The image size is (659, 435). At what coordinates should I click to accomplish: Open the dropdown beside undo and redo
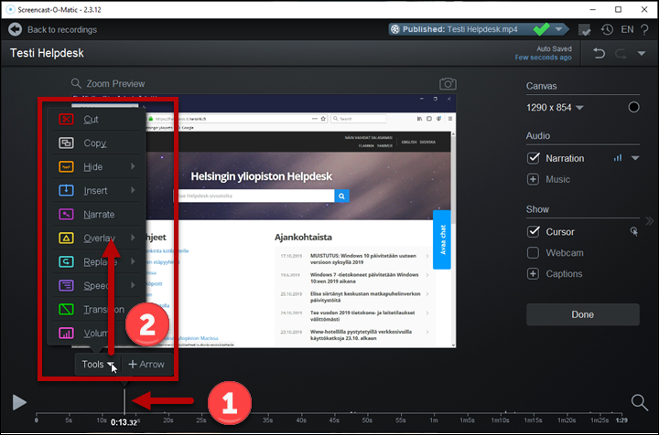[x=642, y=53]
